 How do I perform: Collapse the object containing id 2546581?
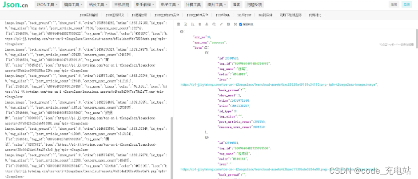(206, 137)
